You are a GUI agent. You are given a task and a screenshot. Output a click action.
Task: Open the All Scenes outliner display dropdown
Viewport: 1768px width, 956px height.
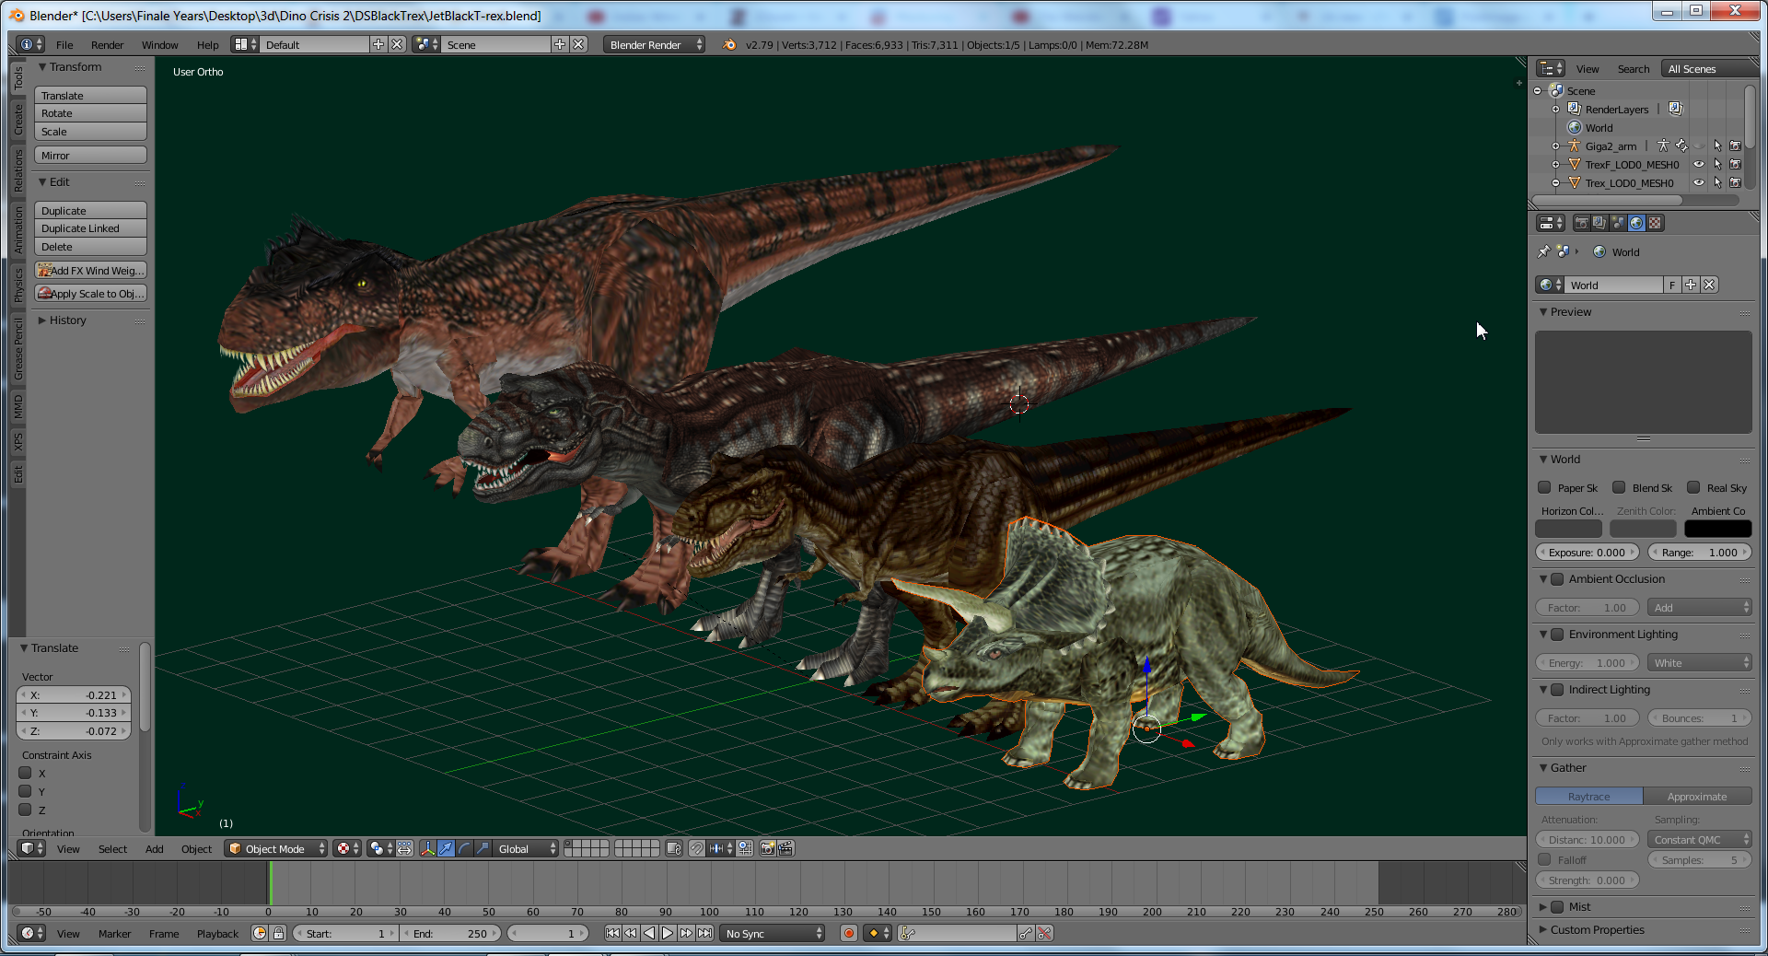tap(1709, 68)
